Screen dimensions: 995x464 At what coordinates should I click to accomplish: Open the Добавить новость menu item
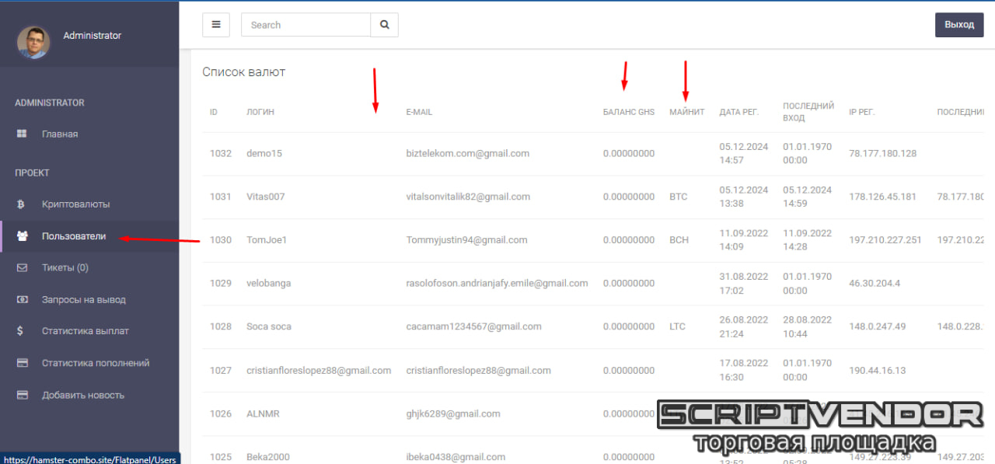click(82, 395)
